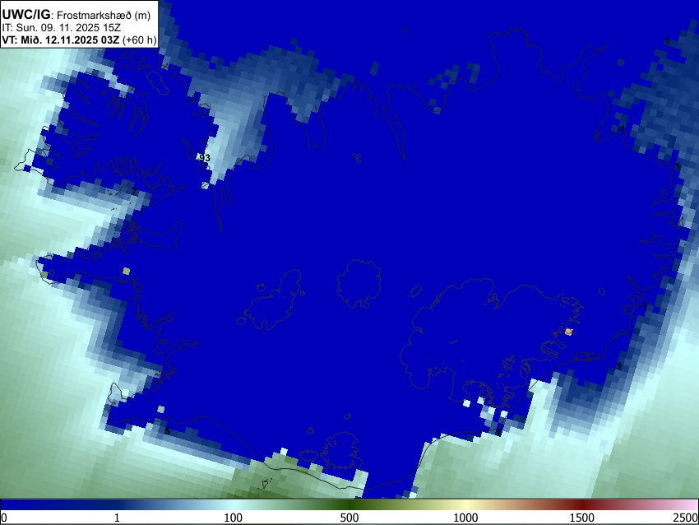Pick the dark red color above the 1500 label
699x525 pixels.
point(582,505)
